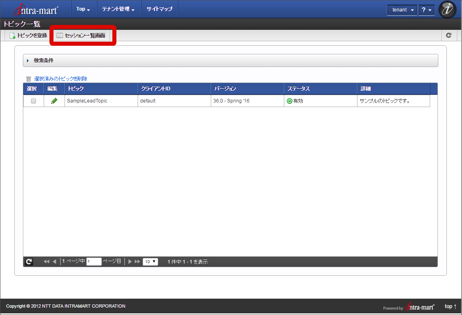Viewport: 462px width, 315px height.
Task: Click the page number input field
Action: tap(94, 261)
